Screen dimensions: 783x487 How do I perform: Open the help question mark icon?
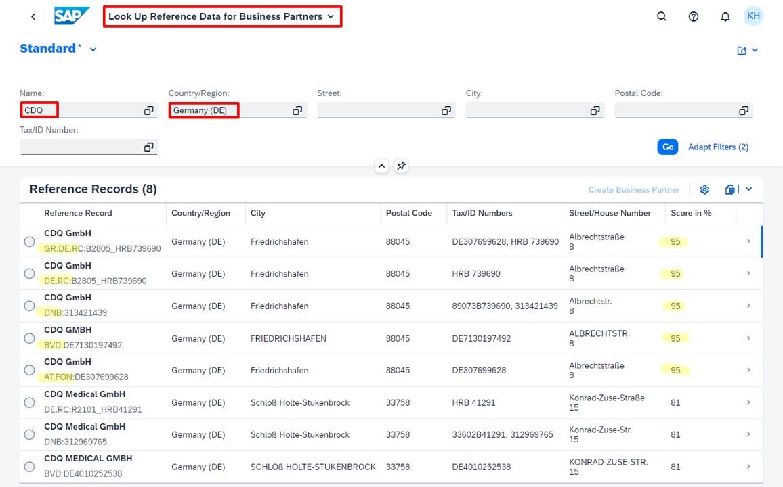[693, 16]
